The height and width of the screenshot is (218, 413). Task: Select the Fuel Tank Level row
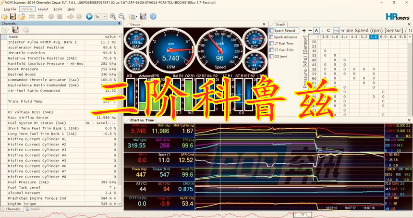59,188
